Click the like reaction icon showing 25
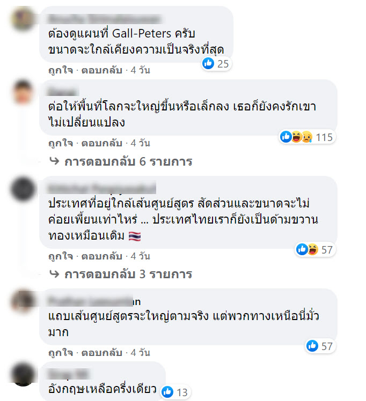This screenshot has height=401, width=366. 208,63
